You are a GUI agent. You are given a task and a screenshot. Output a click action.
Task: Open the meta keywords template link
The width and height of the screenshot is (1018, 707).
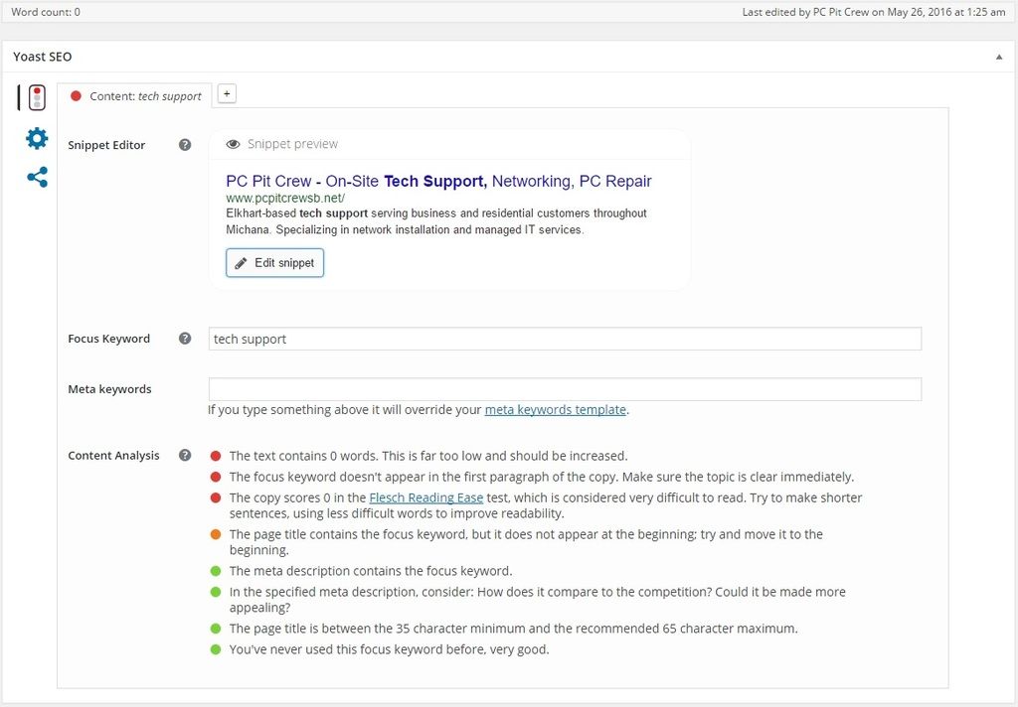click(555, 410)
